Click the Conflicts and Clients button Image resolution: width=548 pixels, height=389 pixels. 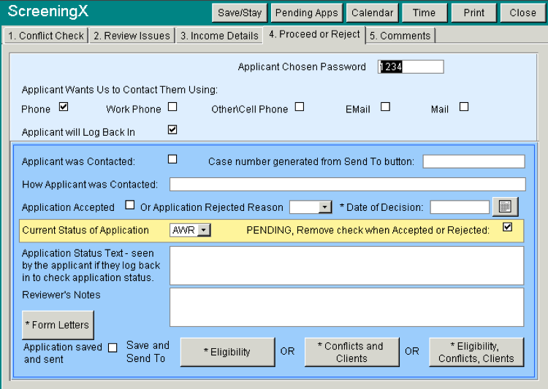(x=352, y=352)
